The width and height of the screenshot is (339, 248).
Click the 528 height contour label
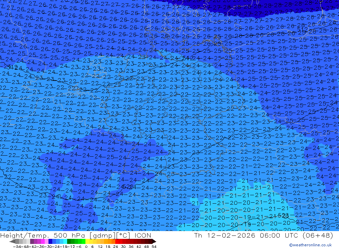tap(283, 216)
